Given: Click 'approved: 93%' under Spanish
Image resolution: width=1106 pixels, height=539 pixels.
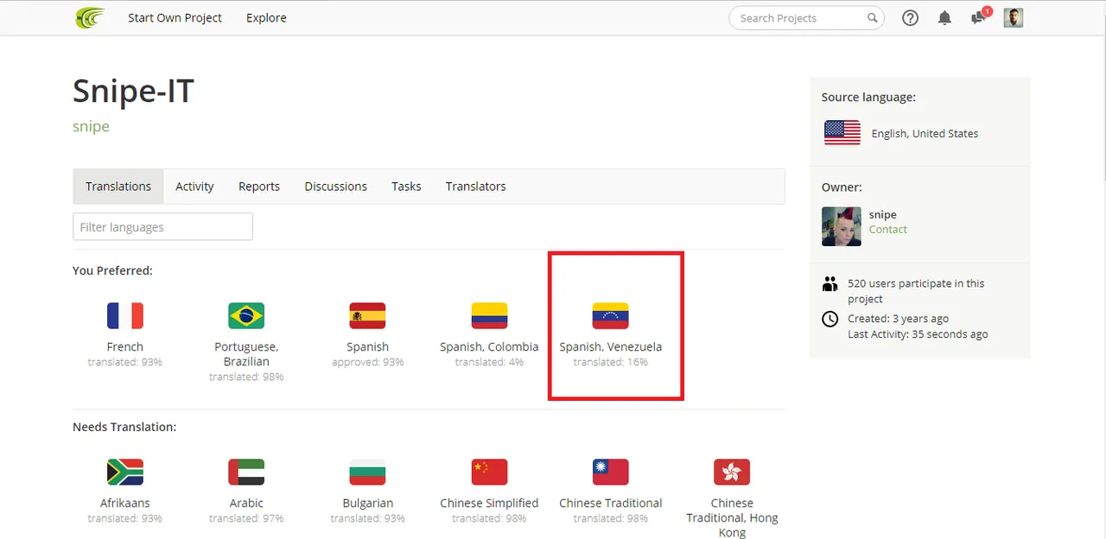Looking at the screenshot, I should tap(367, 362).
